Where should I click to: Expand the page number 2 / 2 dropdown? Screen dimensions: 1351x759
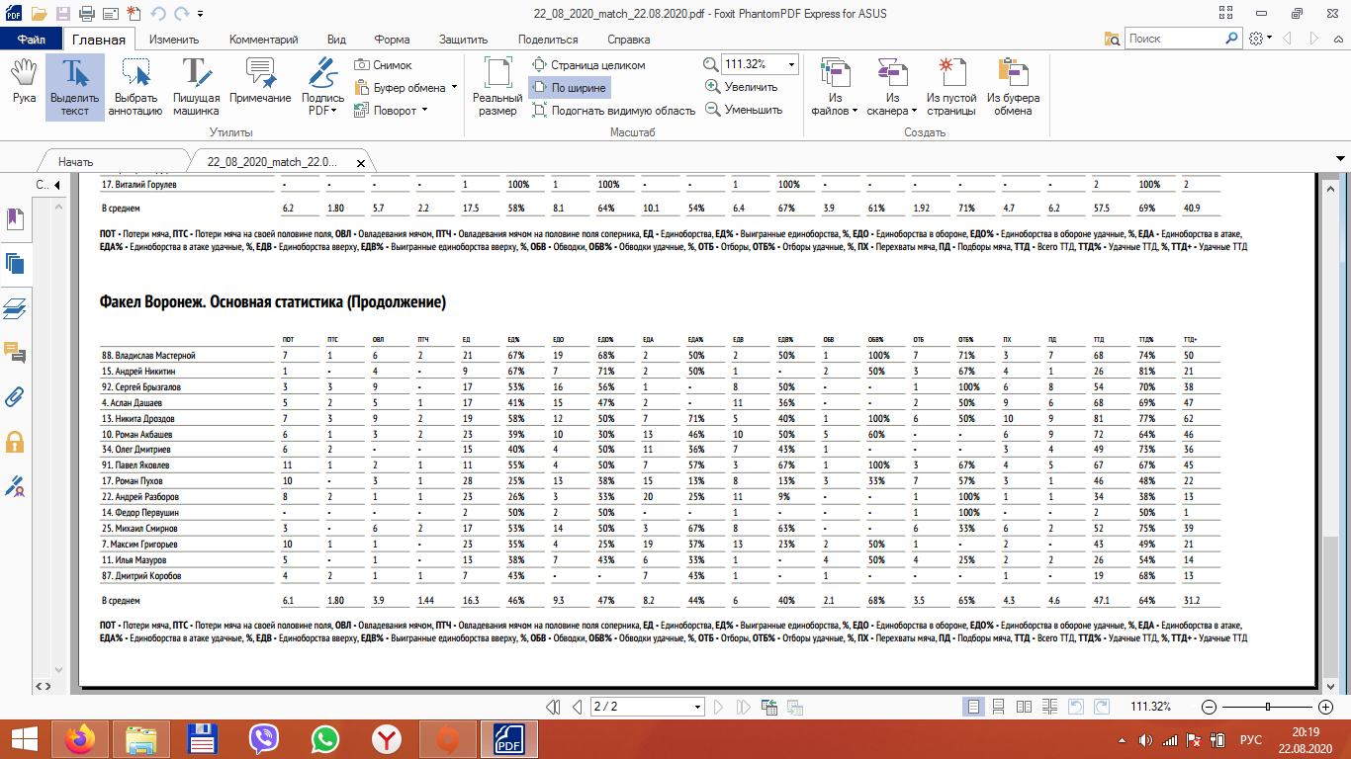click(698, 707)
